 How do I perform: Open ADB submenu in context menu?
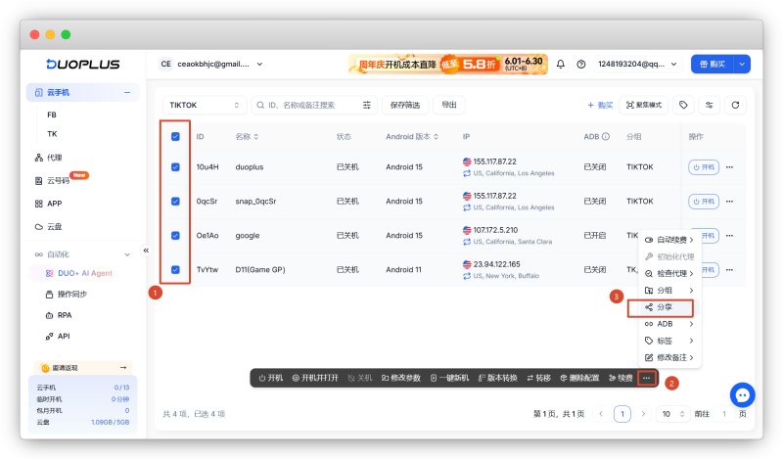coord(669,324)
